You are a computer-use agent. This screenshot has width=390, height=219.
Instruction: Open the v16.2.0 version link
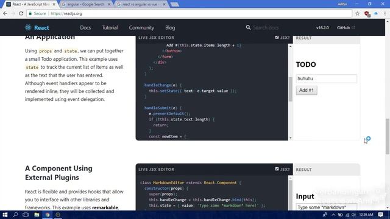coord(322,27)
